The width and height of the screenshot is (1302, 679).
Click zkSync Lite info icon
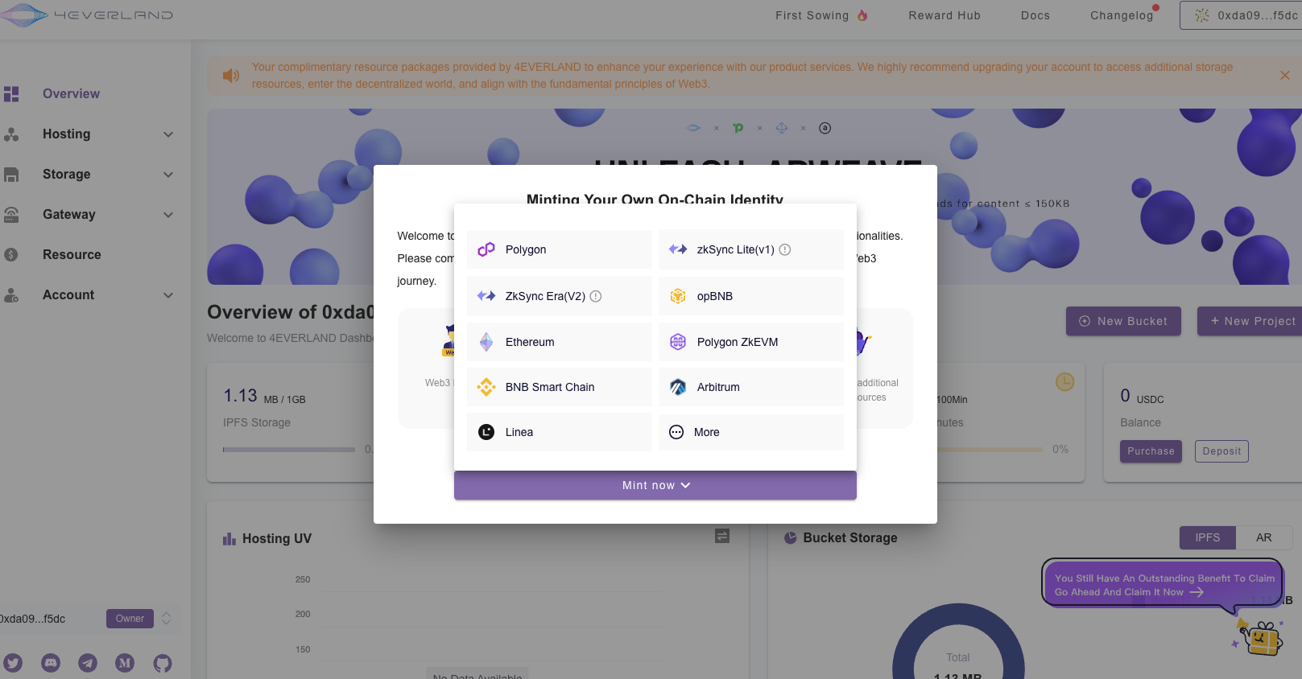pos(785,249)
